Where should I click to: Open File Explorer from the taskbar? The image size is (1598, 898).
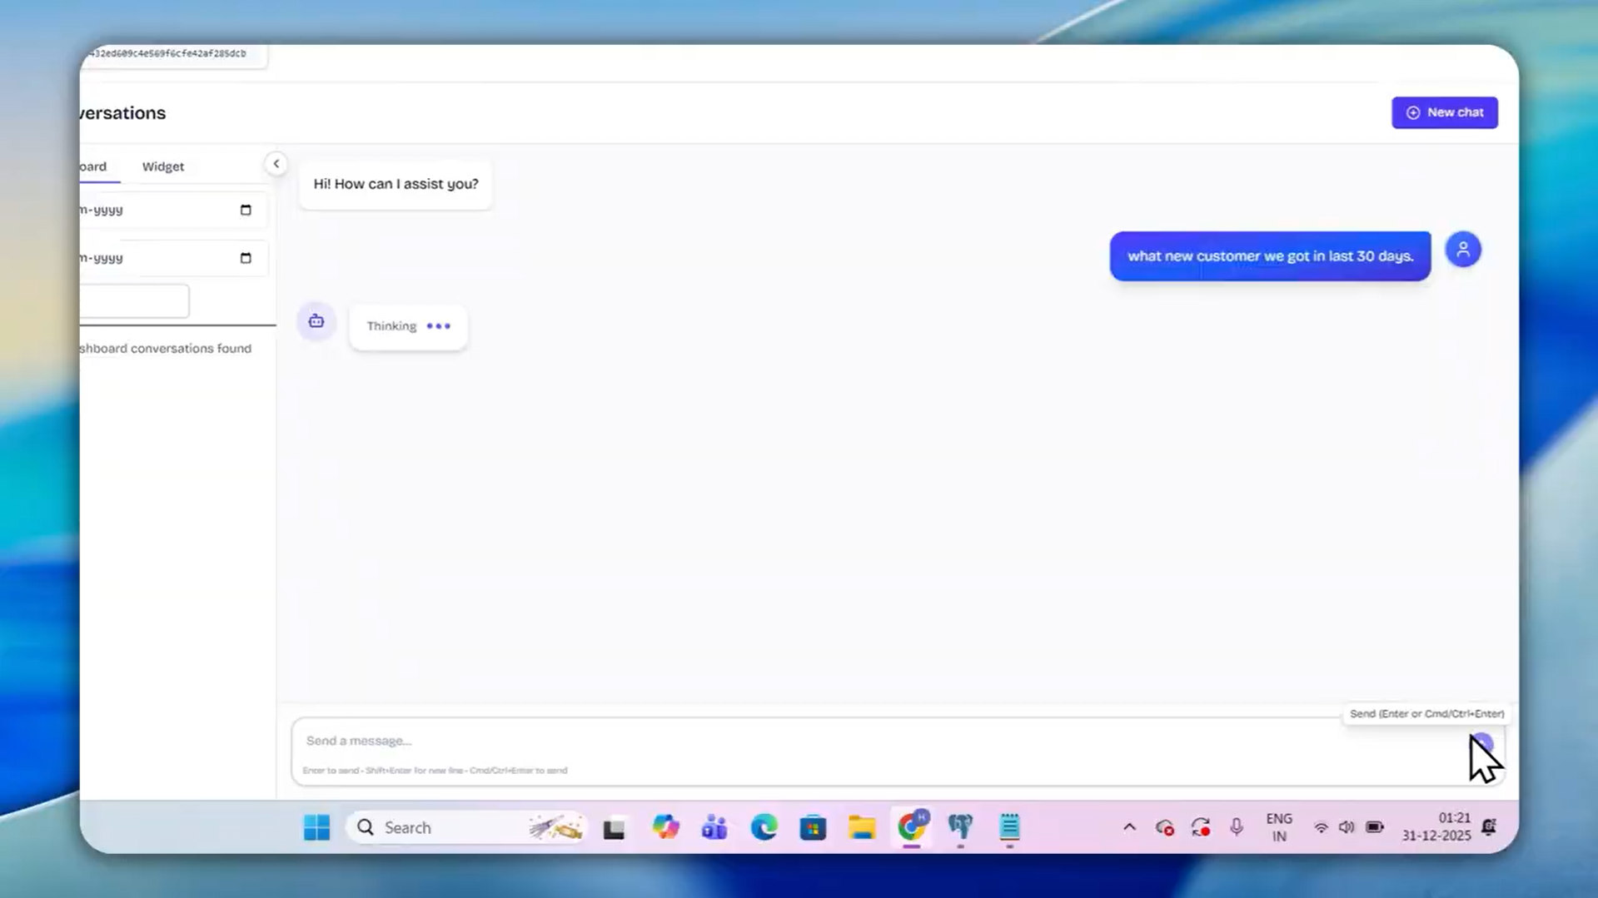coord(861,828)
